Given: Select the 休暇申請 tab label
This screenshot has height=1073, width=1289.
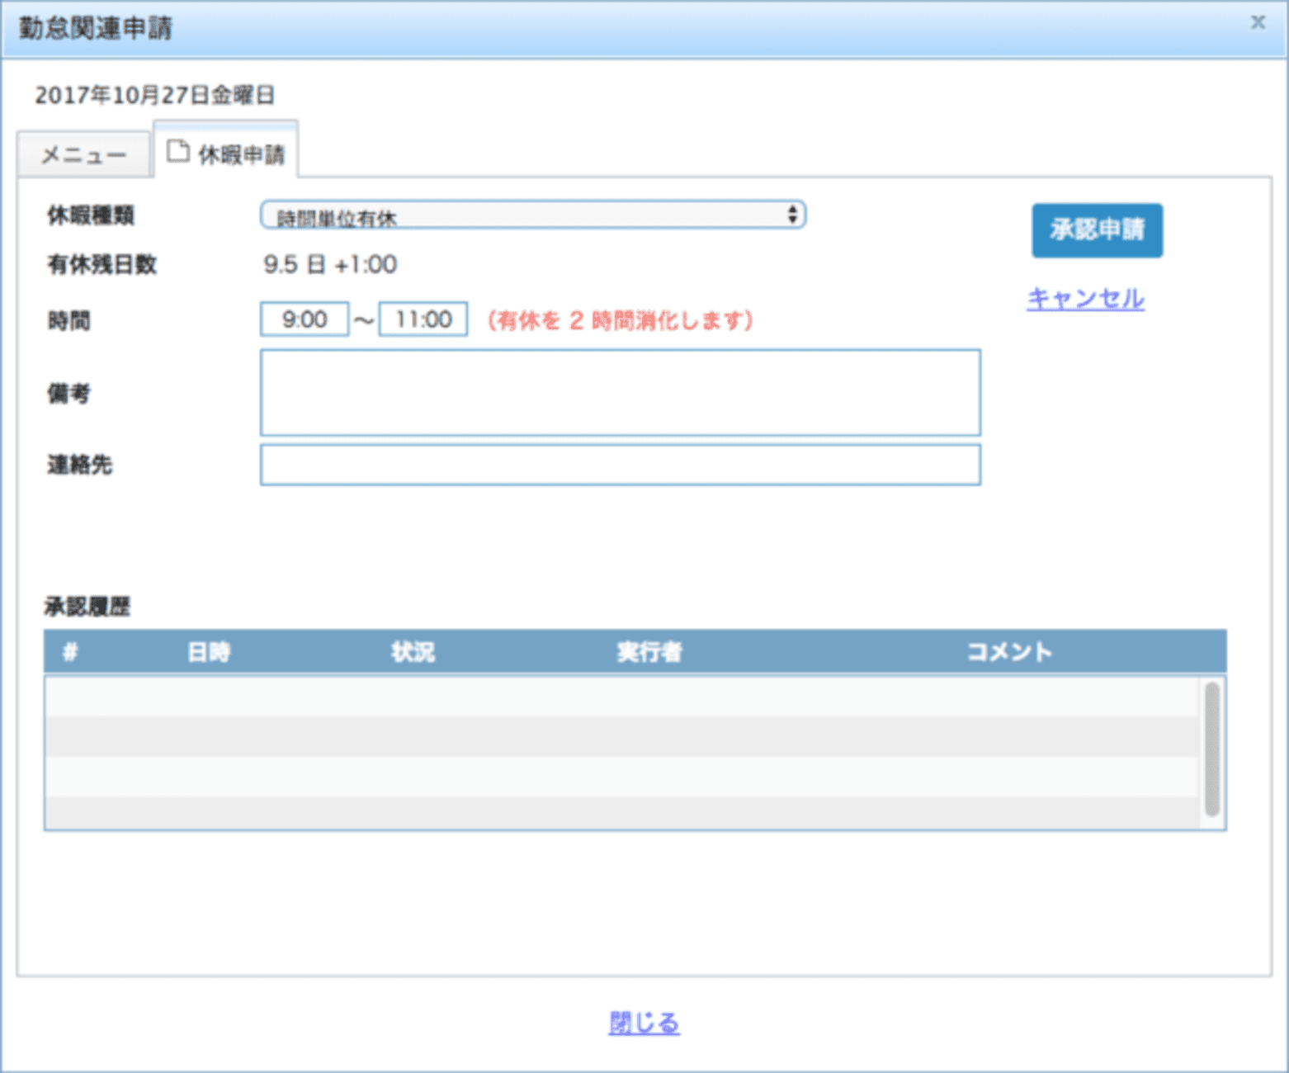Looking at the screenshot, I should click(x=241, y=154).
